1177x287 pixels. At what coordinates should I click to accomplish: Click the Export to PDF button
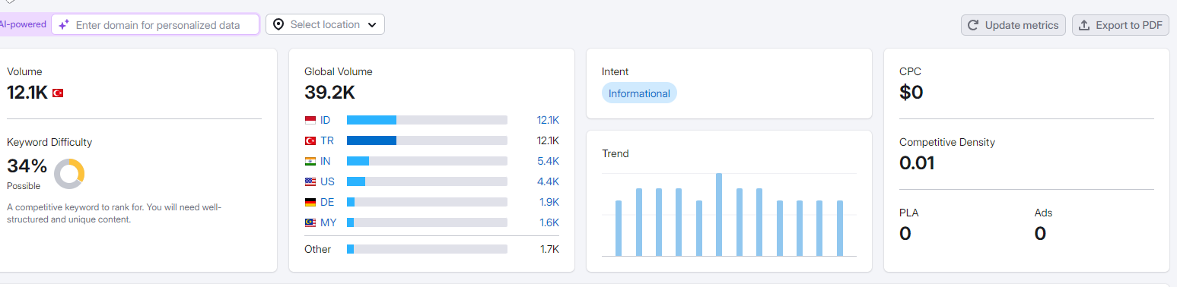(x=1121, y=25)
